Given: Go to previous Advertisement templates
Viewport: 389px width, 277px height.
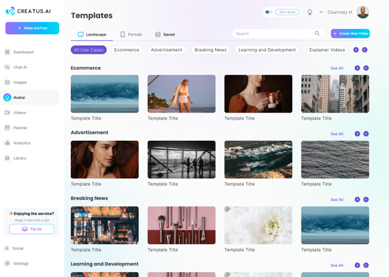Looking at the screenshot, I should pyautogui.click(x=357, y=134).
